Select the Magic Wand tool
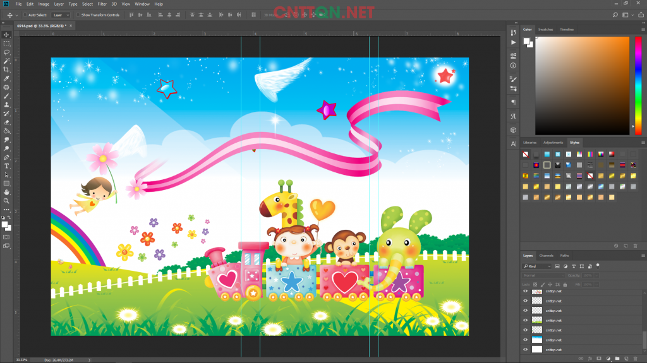The image size is (647, 363). [6, 61]
